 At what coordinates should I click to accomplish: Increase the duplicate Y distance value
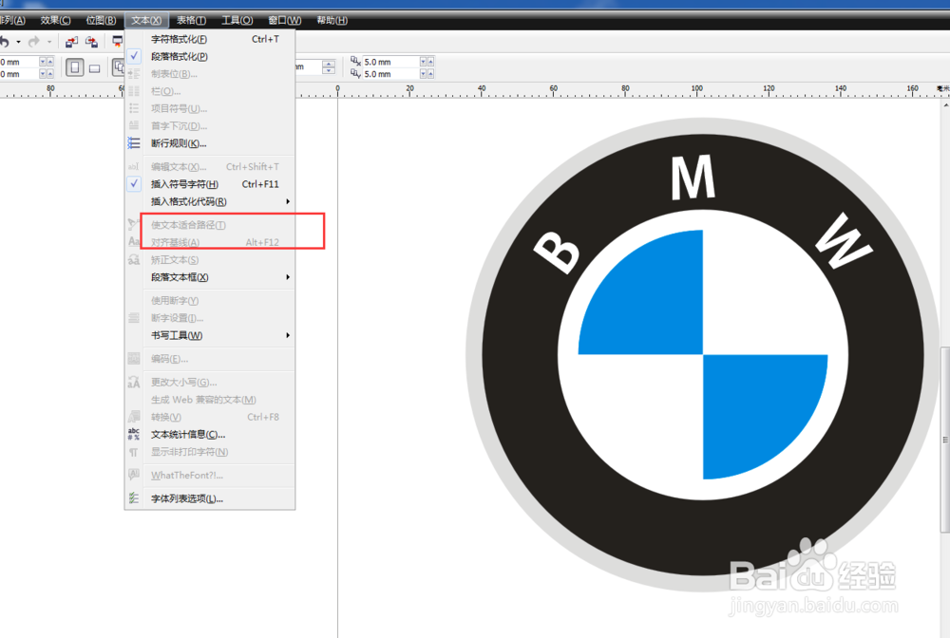tap(430, 74)
